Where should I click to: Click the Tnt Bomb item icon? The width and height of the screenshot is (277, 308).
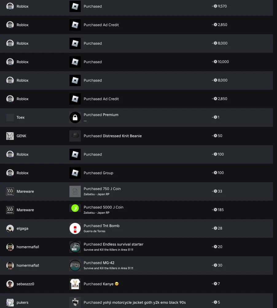tap(75, 228)
